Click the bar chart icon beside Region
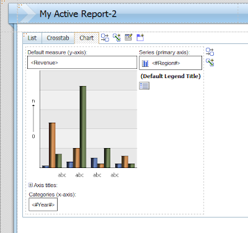Viewport: 248px width, 233px height. [145, 63]
